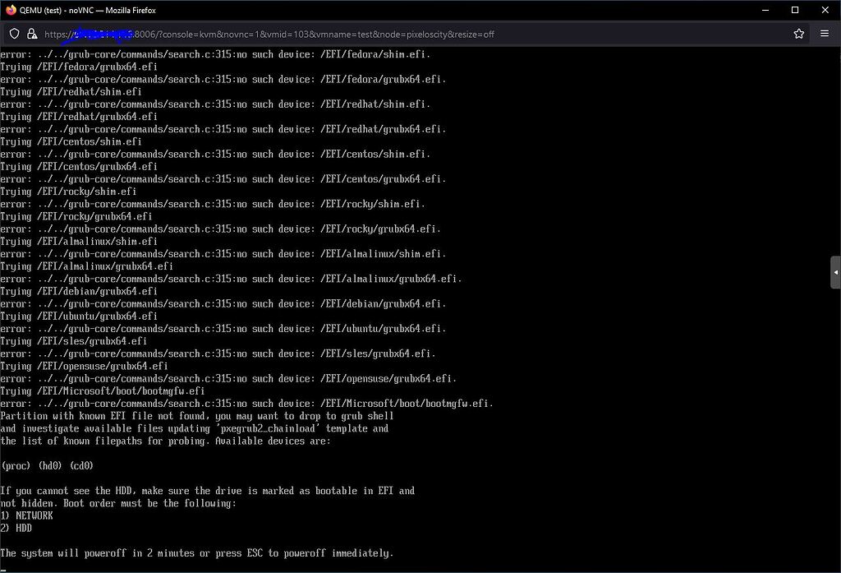This screenshot has width=841, height=573.
Task: Click the arrow on the noVNC sidebar tab
Action: (x=834, y=271)
